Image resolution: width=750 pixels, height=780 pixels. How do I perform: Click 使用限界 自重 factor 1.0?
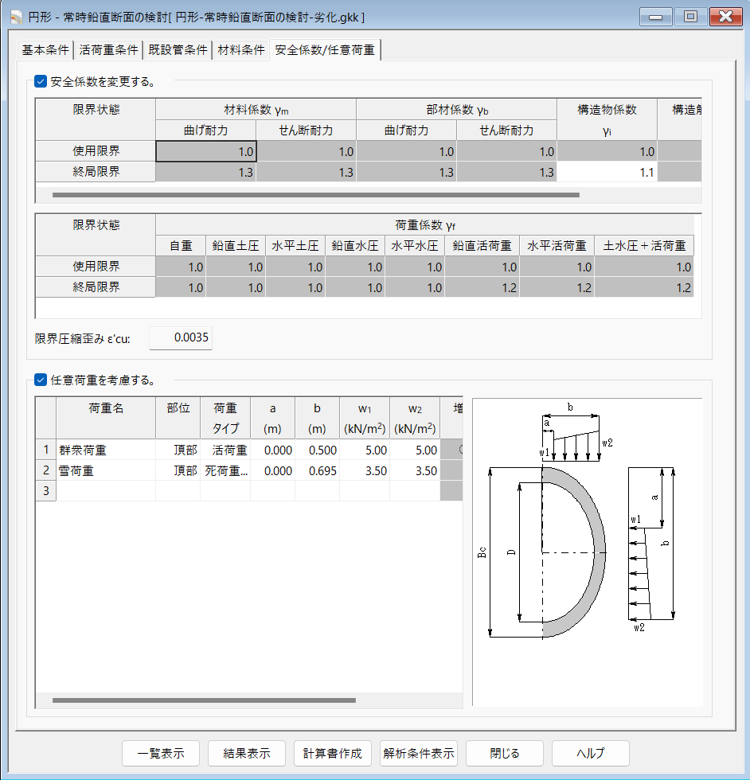[x=181, y=267]
